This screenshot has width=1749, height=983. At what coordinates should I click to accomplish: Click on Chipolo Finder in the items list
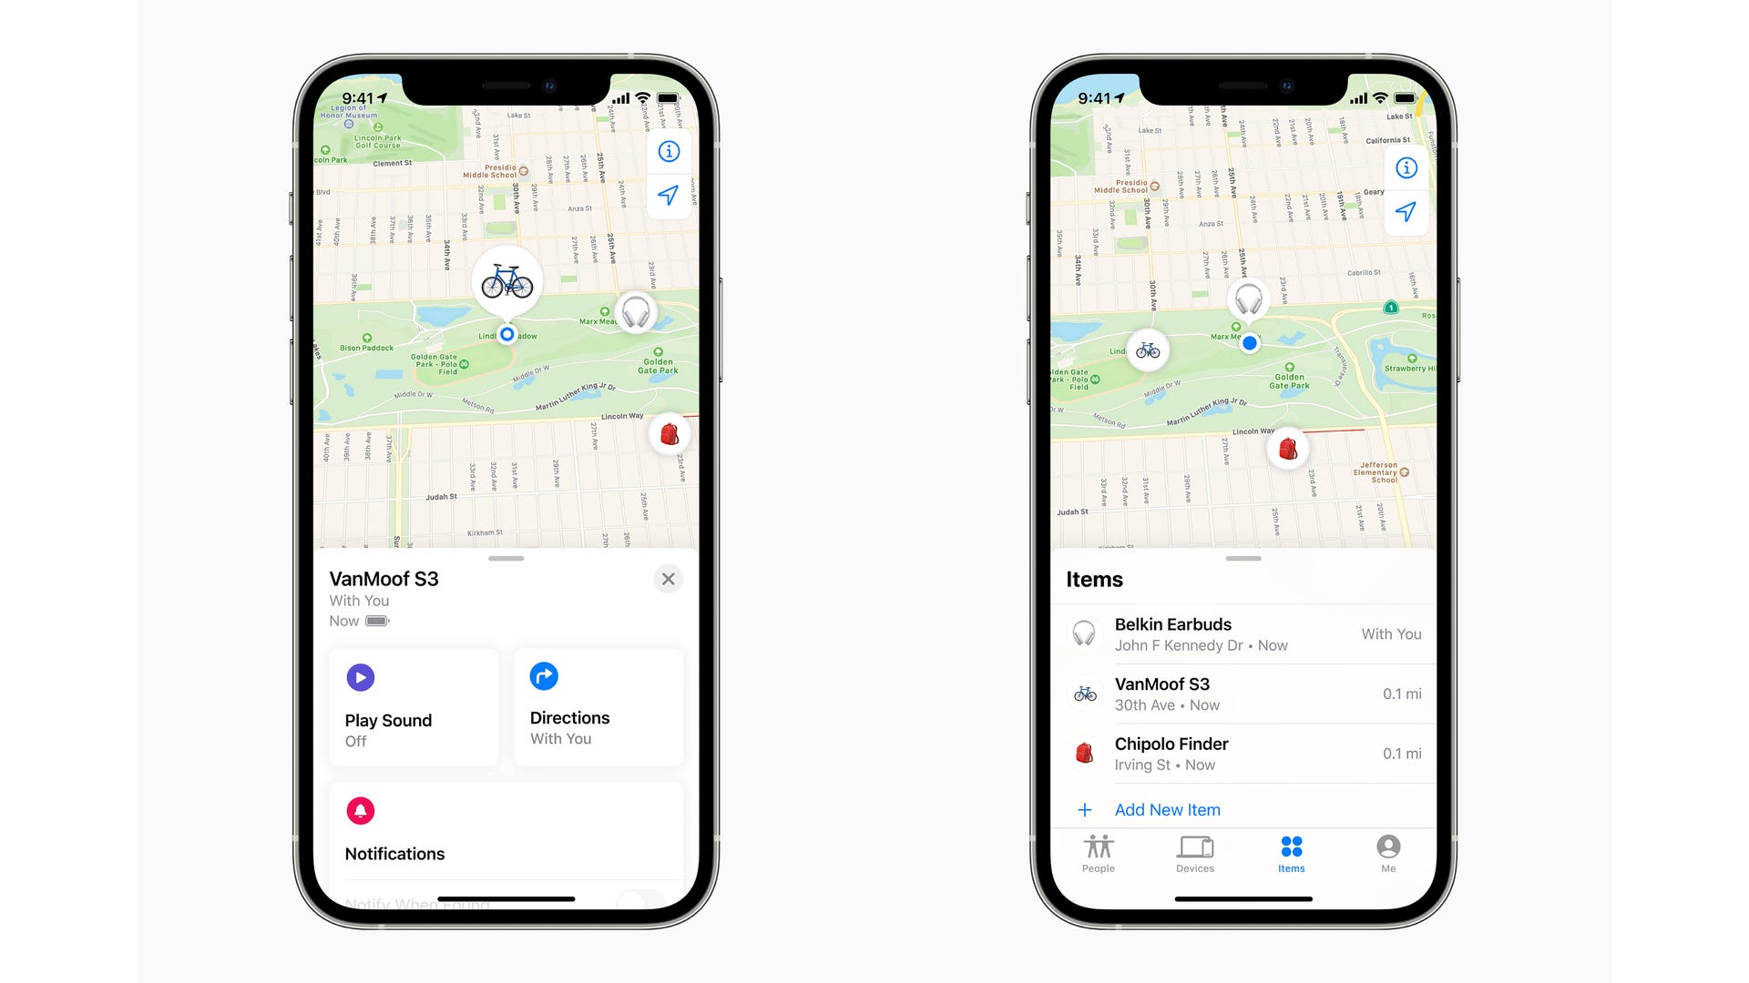point(1239,753)
